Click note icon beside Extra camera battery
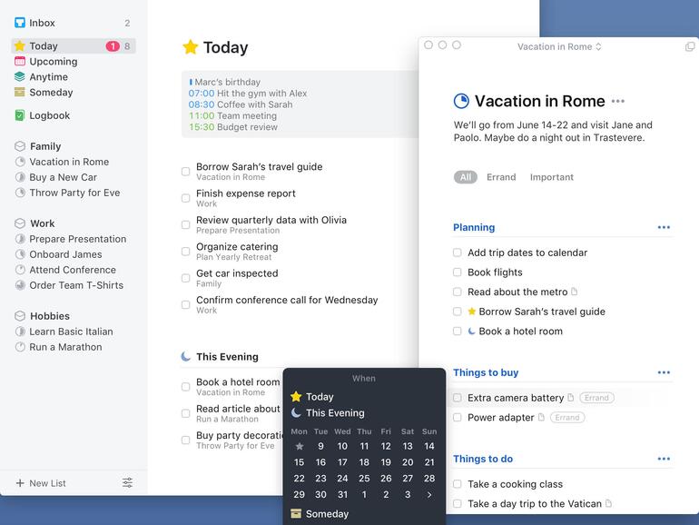The width and height of the screenshot is (699, 525). (570, 398)
